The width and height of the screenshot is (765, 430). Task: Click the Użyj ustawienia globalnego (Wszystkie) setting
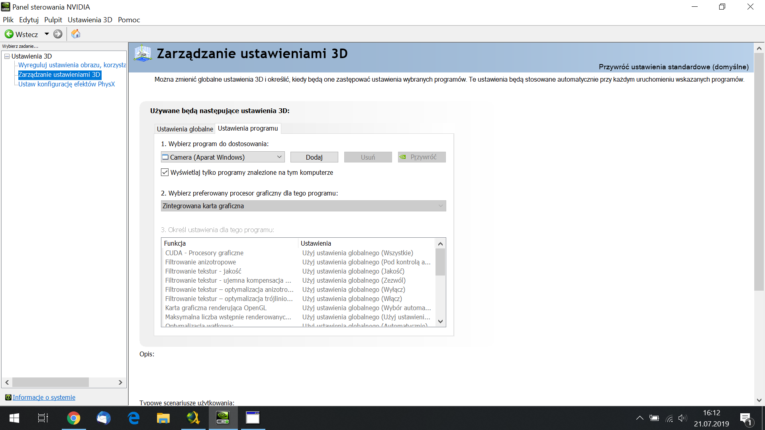click(357, 253)
